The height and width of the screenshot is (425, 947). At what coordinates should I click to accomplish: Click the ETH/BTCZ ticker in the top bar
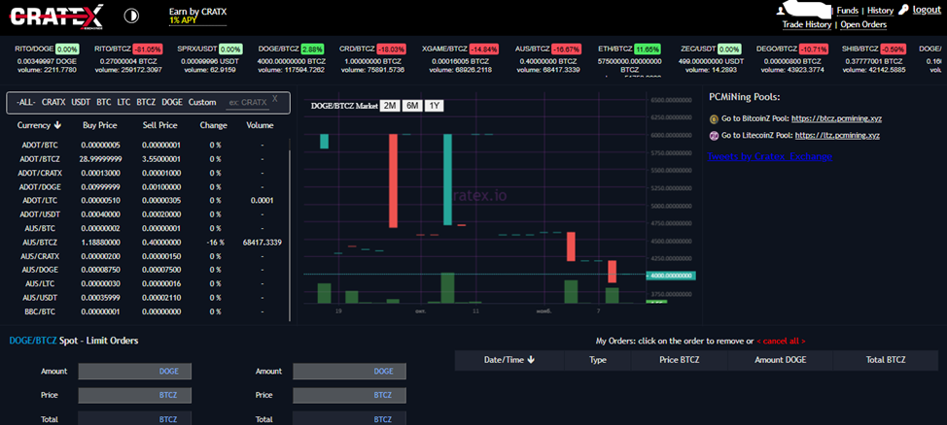[616, 49]
